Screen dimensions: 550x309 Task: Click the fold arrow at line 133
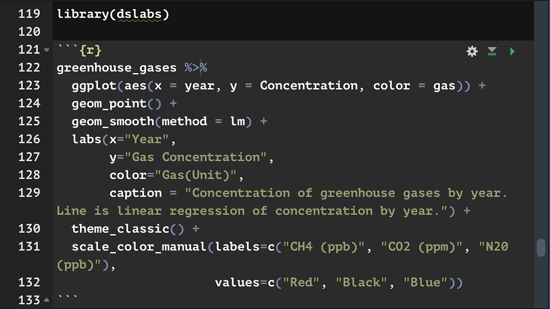coord(47,300)
